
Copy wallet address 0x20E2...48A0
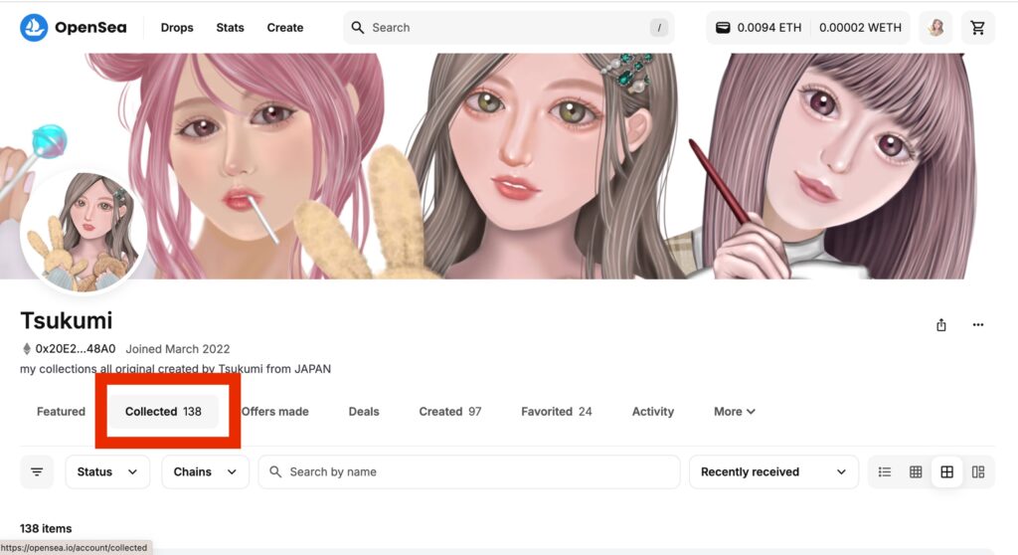click(x=75, y=349)
